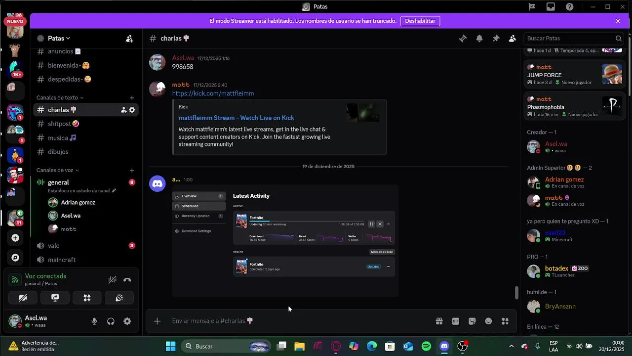The height and width of the screenshot is (356, 632).
Task: Click the Deshabilitar streamer mode button
Action: pos(420,21)
